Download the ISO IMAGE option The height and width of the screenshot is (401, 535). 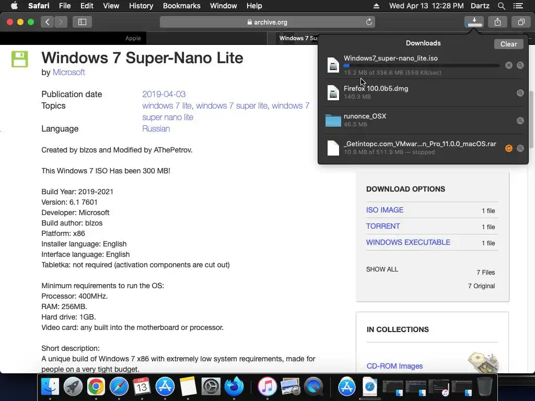point(385,210)
